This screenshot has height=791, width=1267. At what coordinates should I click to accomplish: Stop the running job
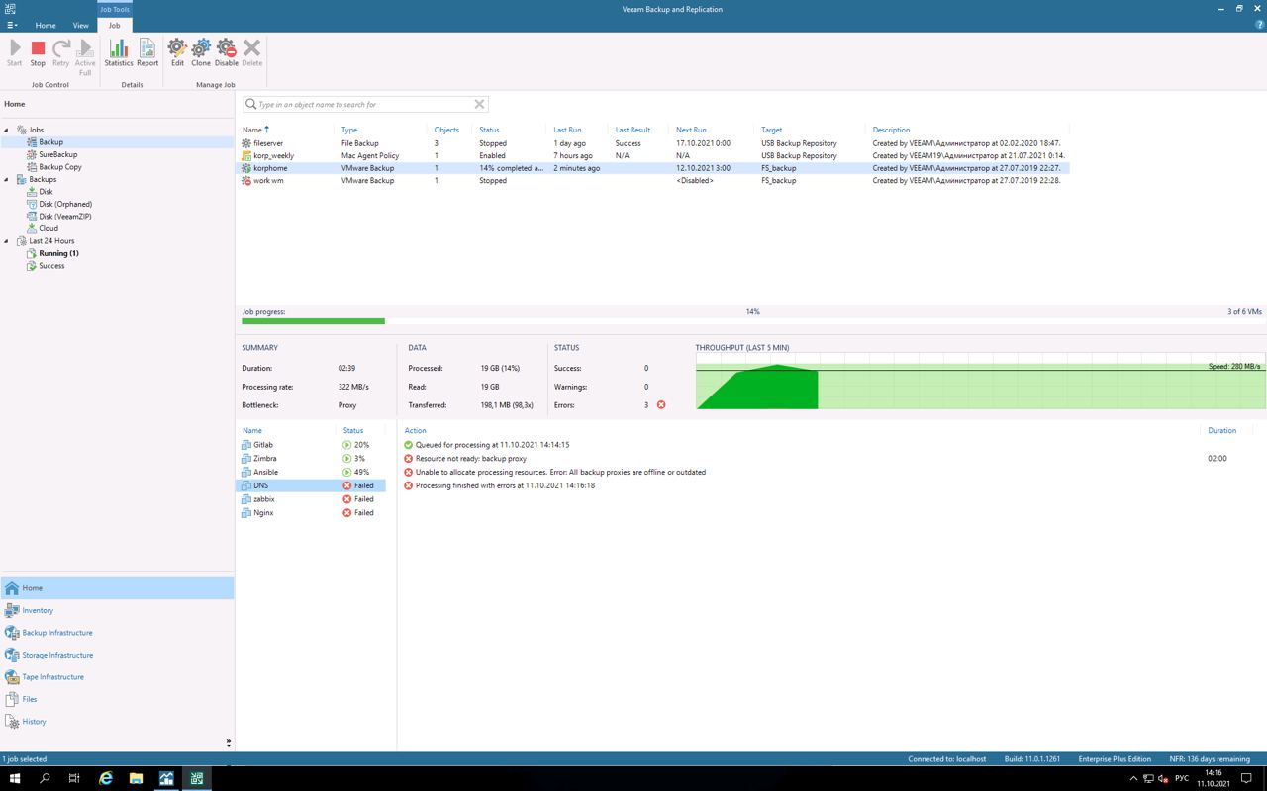(38, 52)
